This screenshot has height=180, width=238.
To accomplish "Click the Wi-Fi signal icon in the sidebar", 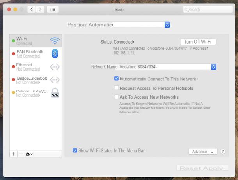I will point(55,41).
